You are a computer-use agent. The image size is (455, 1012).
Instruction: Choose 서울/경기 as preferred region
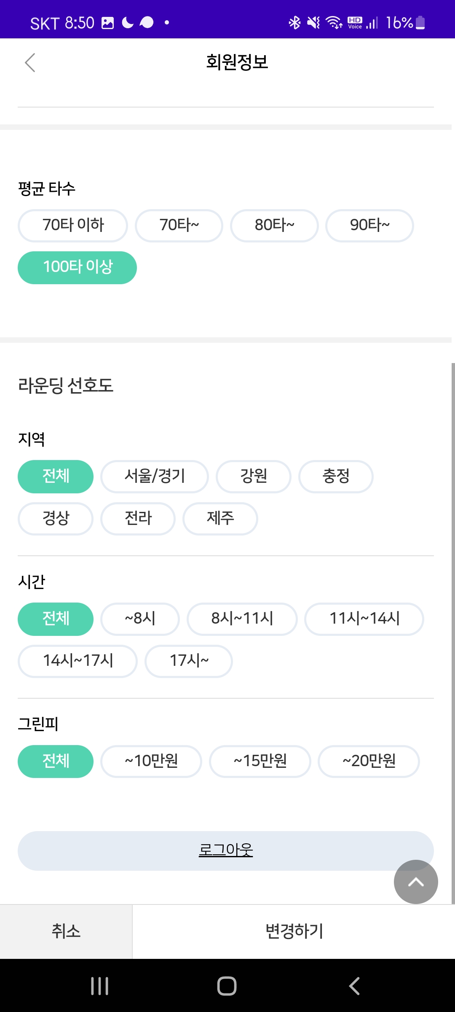155,476
